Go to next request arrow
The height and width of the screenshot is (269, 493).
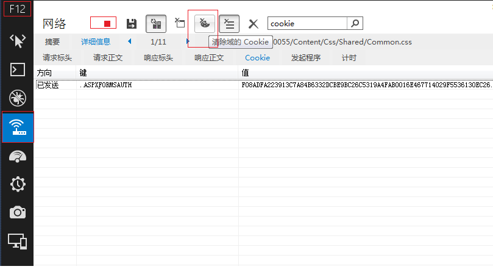[188, 41]
